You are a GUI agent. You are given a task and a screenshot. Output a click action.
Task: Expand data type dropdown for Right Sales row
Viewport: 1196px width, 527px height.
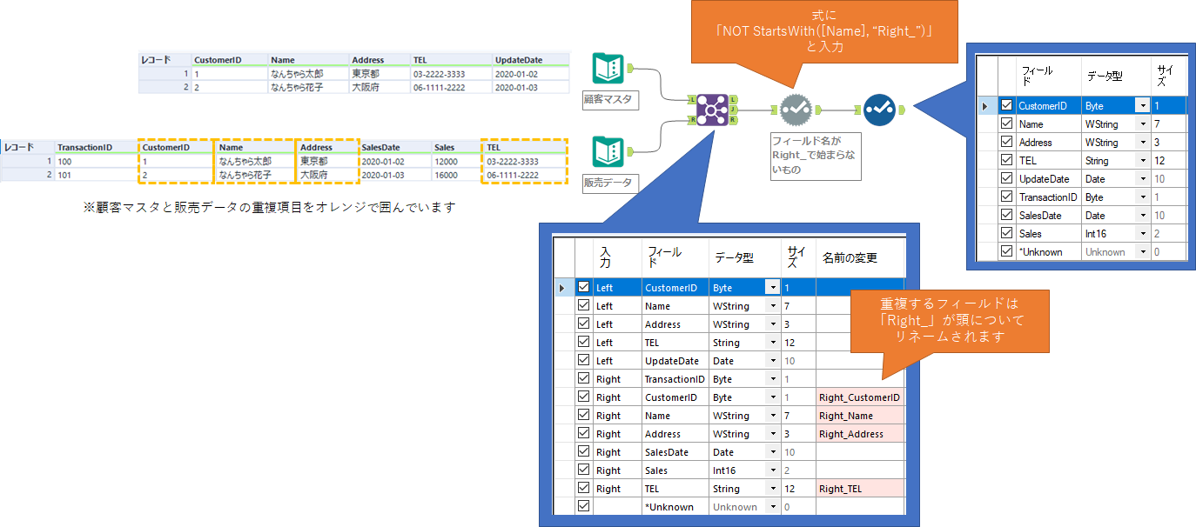771,470
